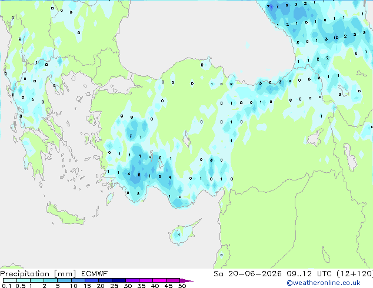Pick the 35–40 mm legend swatch
373x288 pixels.
click(x=146, y=280)
